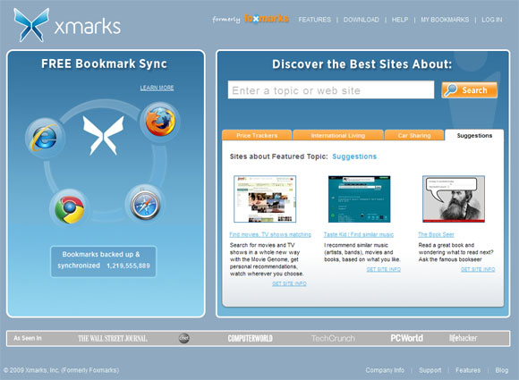Open 'Taste Kid | Find similar music' link
Viewport: 519px width, 380px height.
point(359,234)
